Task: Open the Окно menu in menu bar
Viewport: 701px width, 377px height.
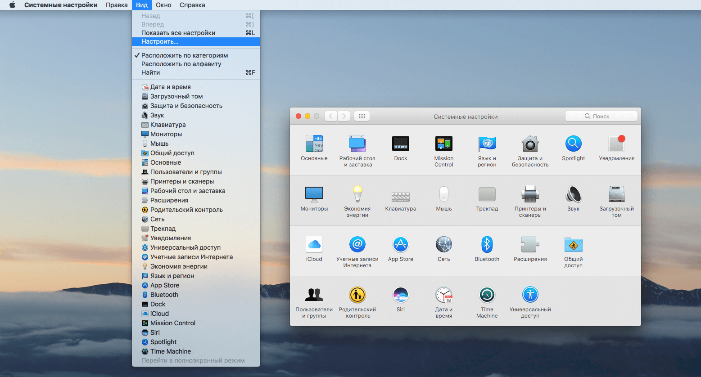Action: pos(163,5)
